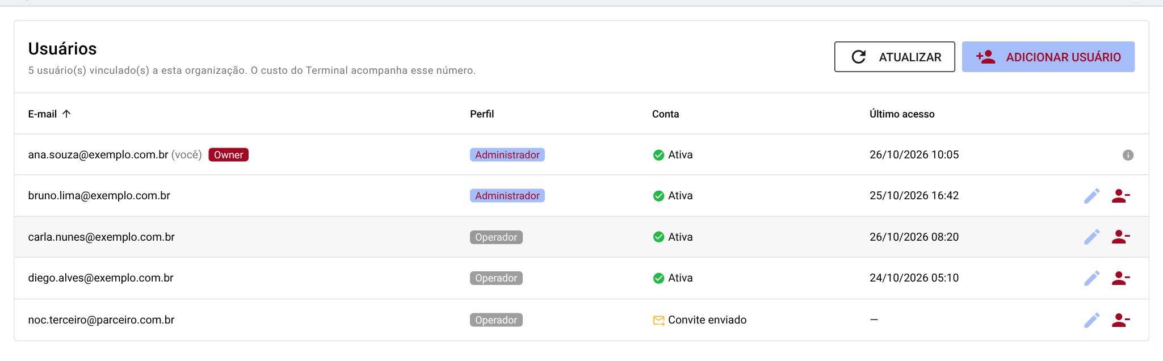1163x361 pixels.
Task: Click last access 25/10/2026 16:42
Action: coord(914,196)
